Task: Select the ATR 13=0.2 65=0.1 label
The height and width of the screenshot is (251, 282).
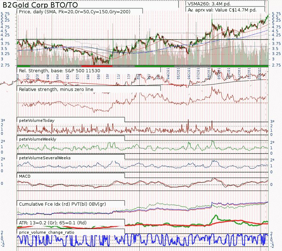Action: click(53, 223)
